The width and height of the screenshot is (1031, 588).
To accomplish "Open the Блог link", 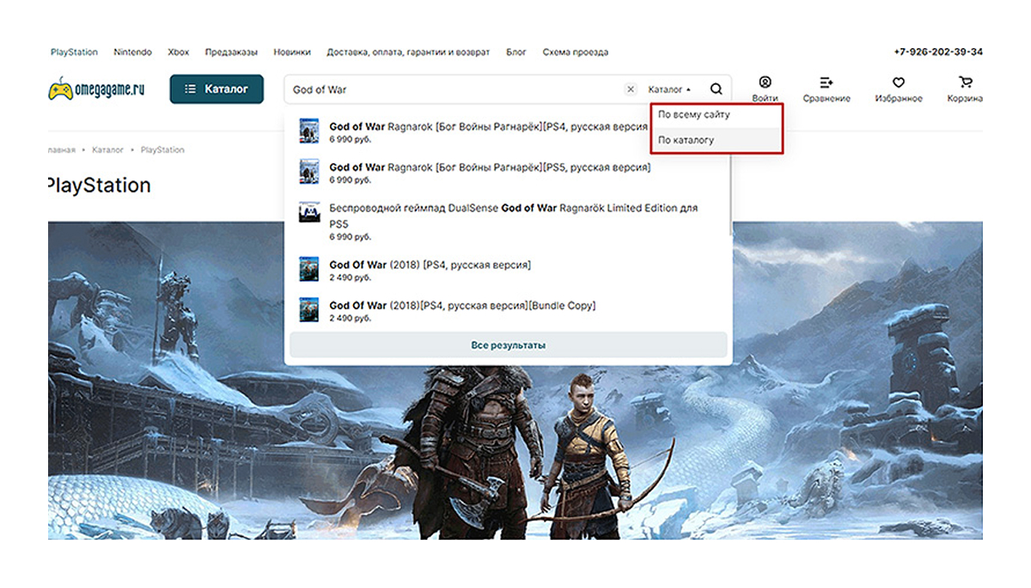I will point(516,52).
